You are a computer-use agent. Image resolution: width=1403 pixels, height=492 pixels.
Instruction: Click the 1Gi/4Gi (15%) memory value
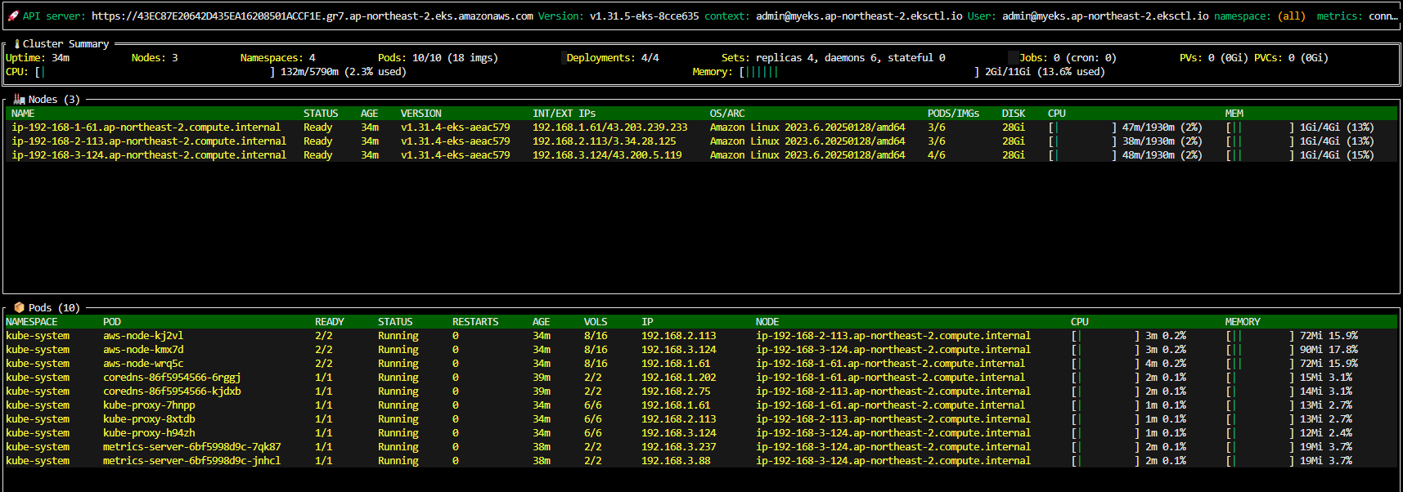1337,154
